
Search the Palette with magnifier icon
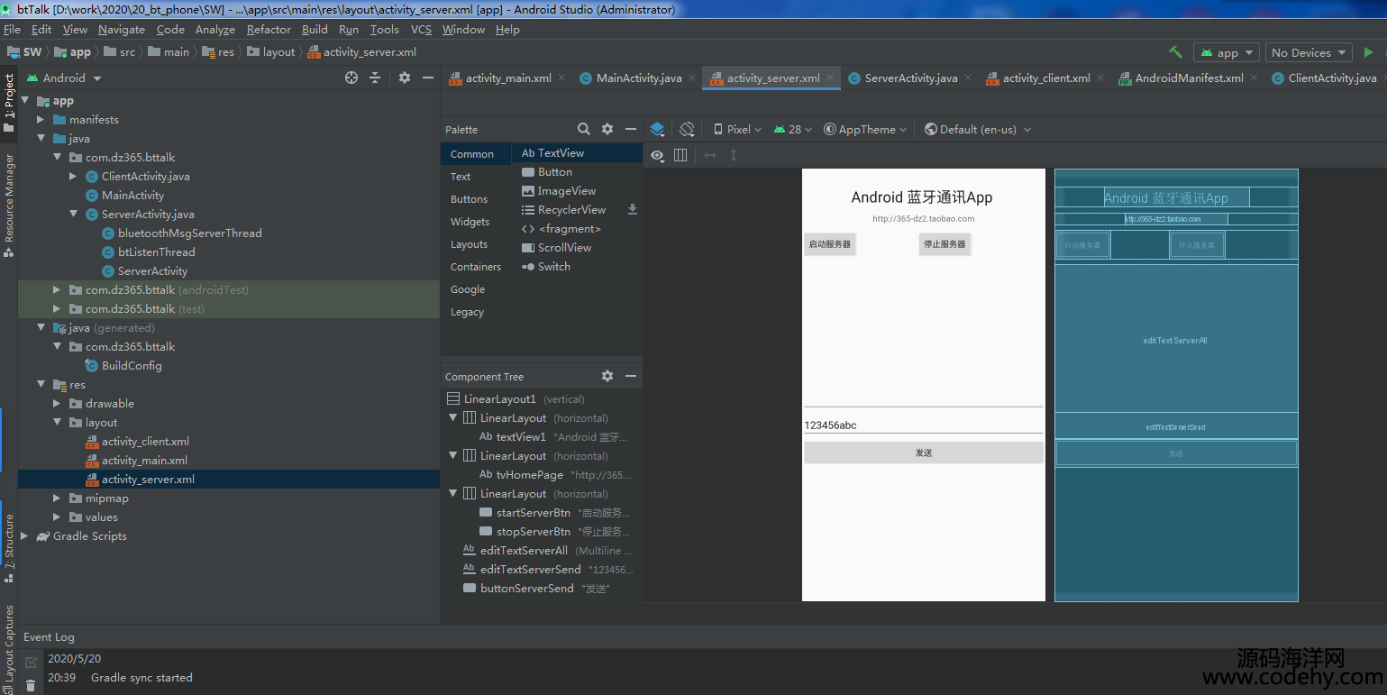[x=584, y=129]
